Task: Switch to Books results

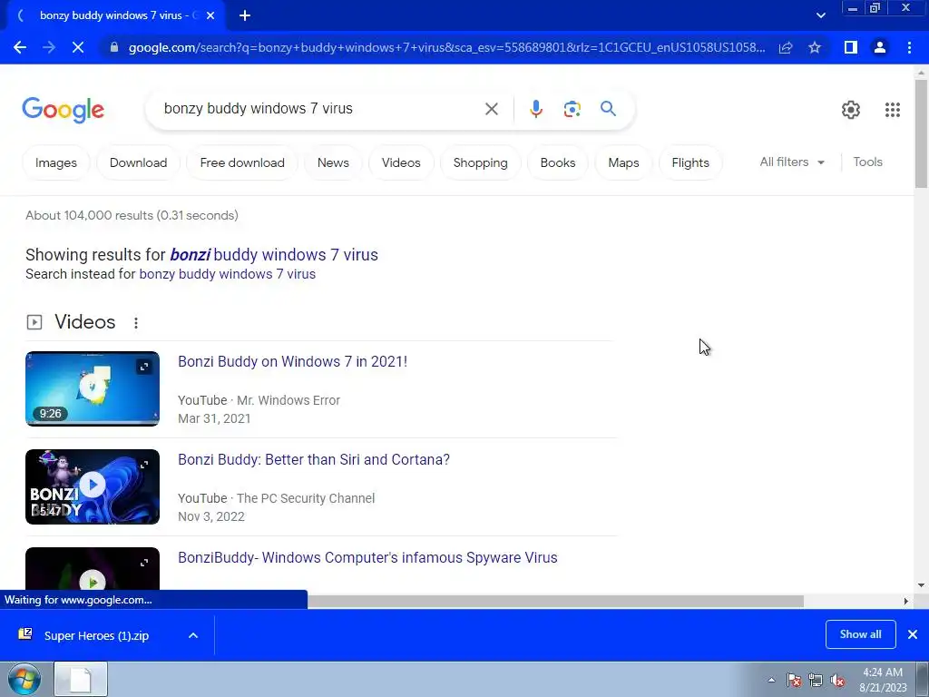Action: coord(558,162)
